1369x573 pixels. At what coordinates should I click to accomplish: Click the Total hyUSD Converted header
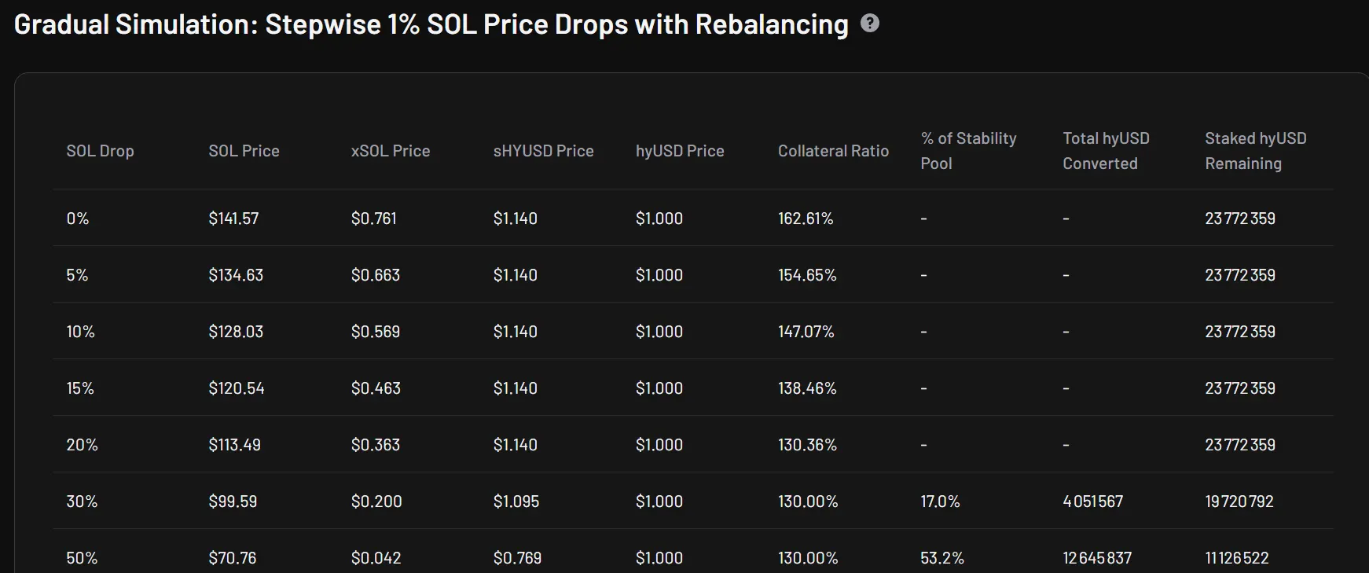pyautogui.click(x=1106, y=151)
